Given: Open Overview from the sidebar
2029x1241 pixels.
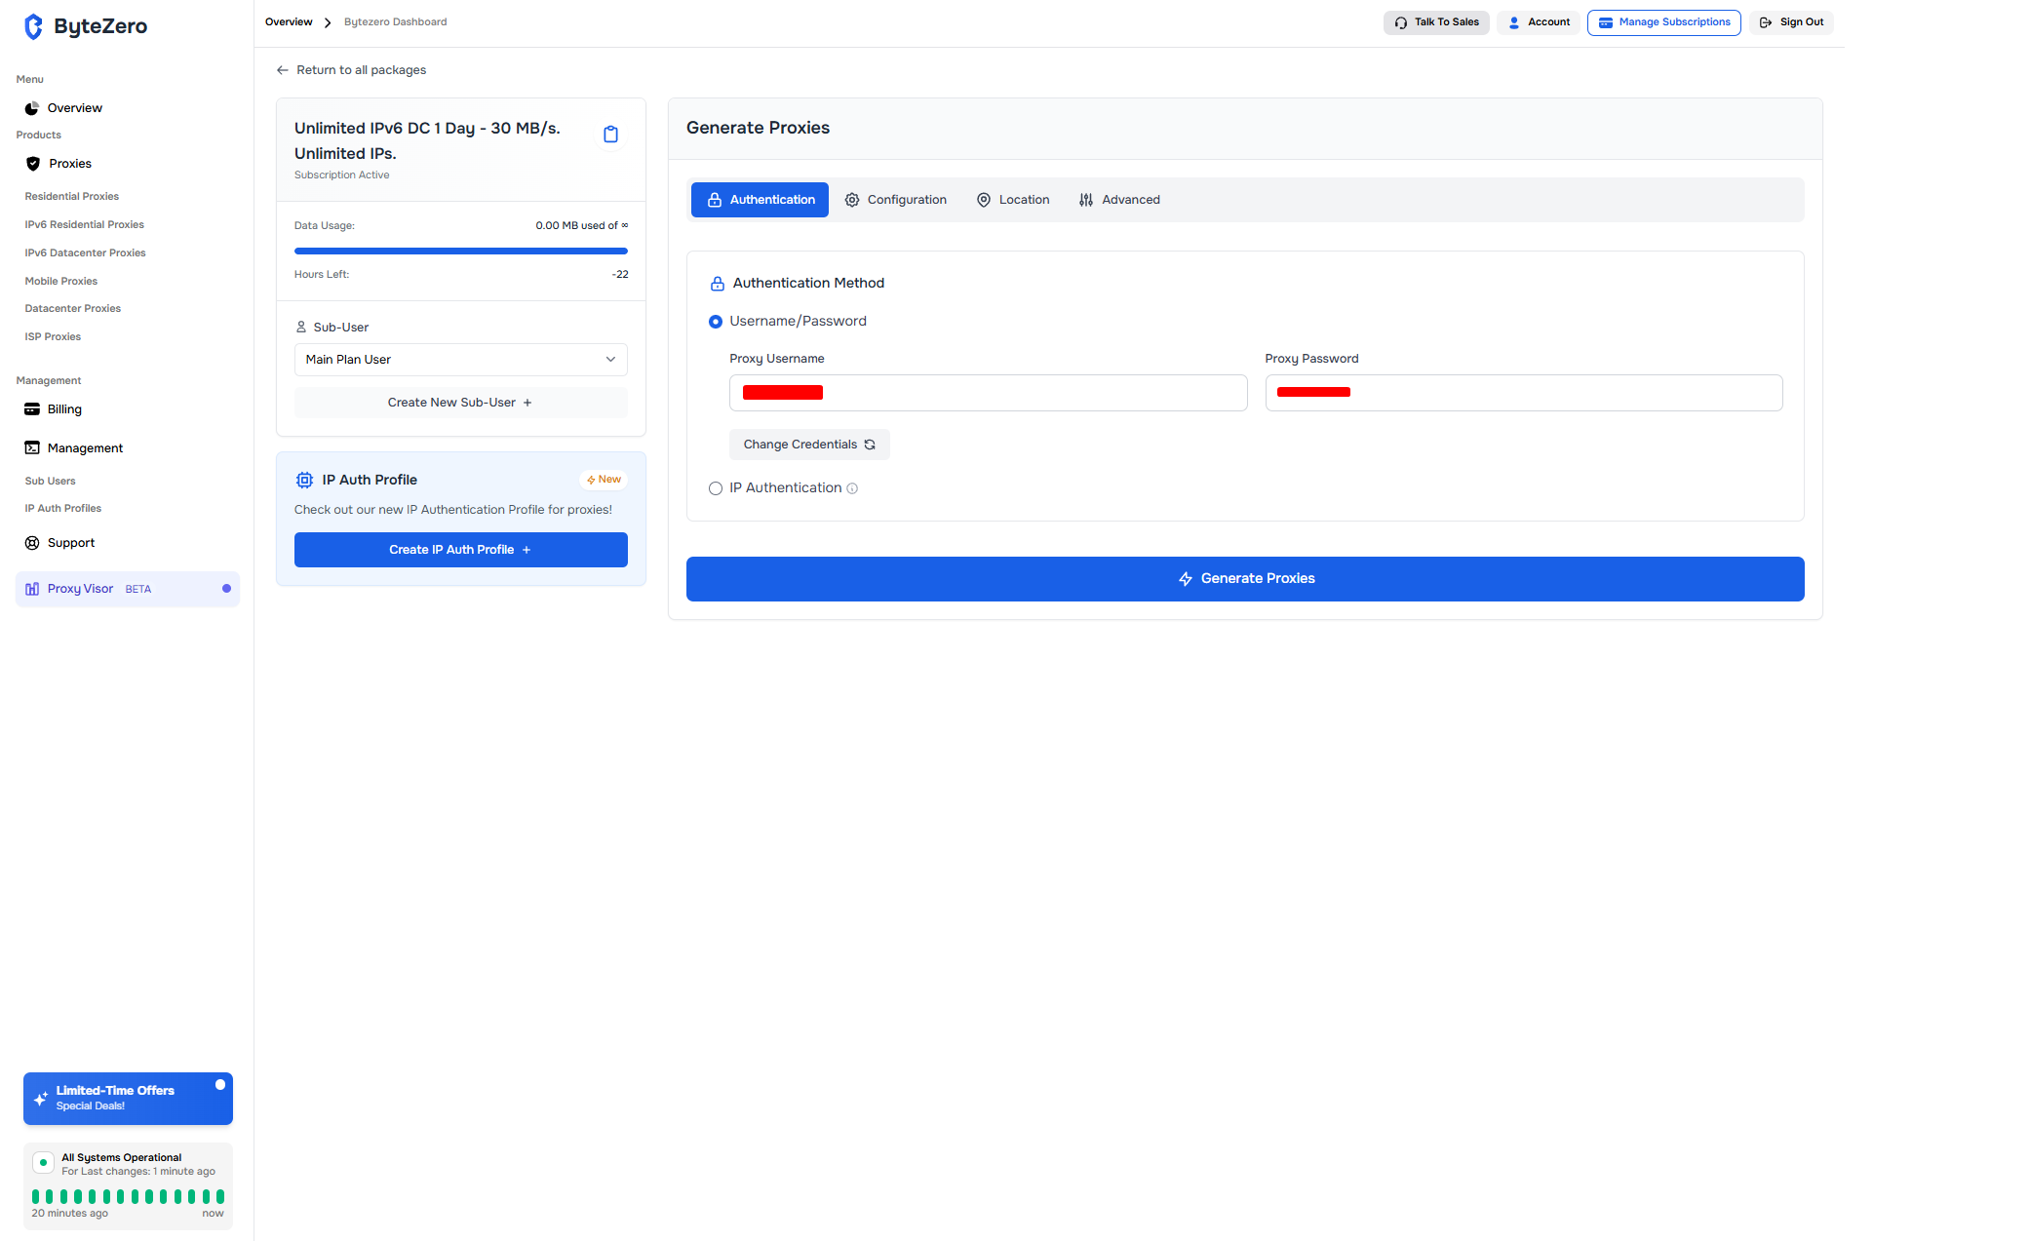Looking at the screenshot, I should (63, 108).
